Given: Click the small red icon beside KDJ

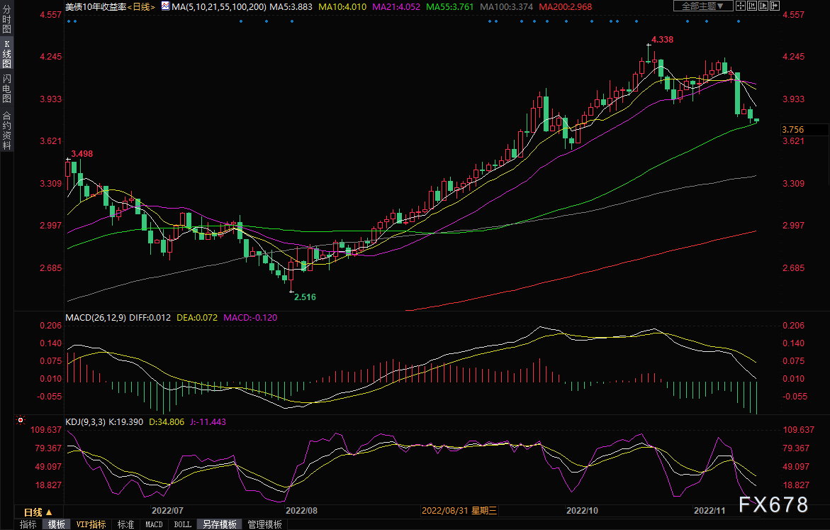Looking at the screenshot, I should coord(19,420).
